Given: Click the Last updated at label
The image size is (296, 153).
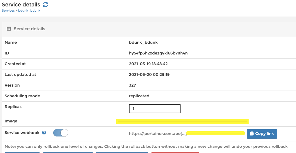Looking at the screenshot, I should tap(20, 75).
